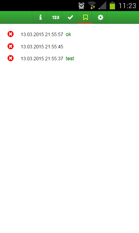The width and height of the screenshot is (139, 233).
Task: Delete the bookmark labeled test
Action: click(x=10, y=58)
